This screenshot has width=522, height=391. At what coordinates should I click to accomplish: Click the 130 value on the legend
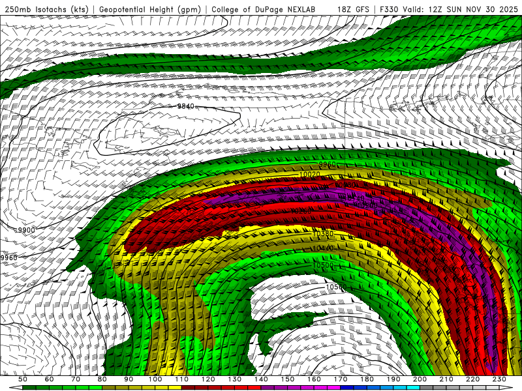click(x=234, y=379)
